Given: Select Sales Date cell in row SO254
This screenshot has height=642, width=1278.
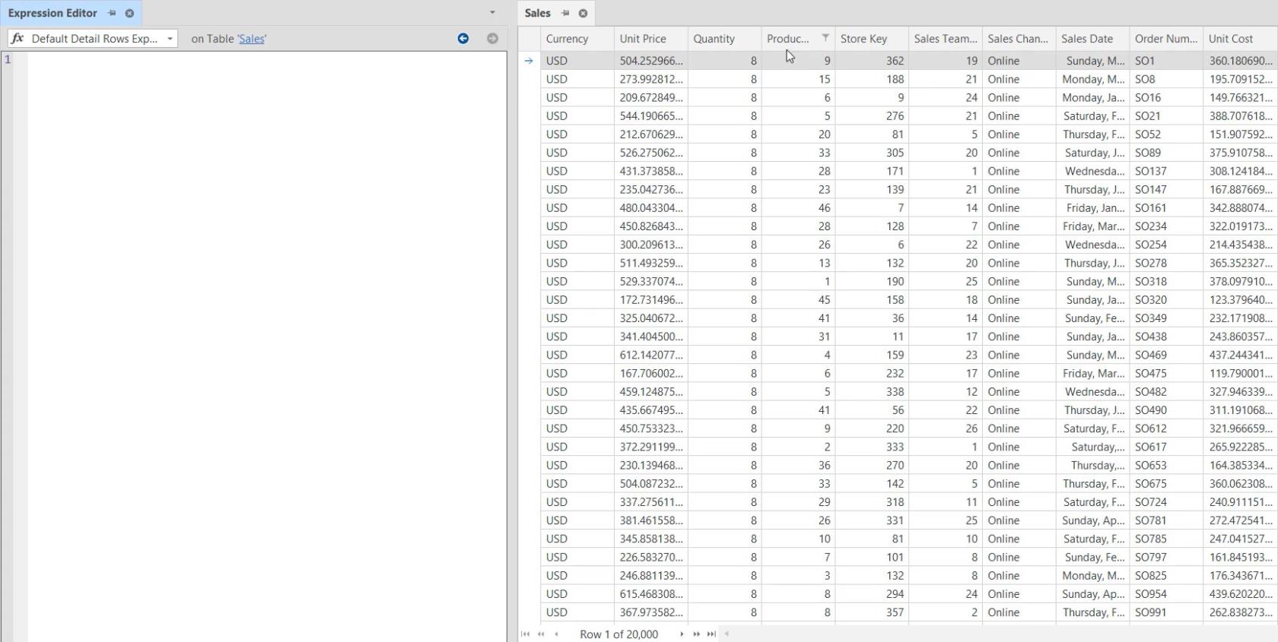Looking at the screenshot, I should click(1092, 245).
